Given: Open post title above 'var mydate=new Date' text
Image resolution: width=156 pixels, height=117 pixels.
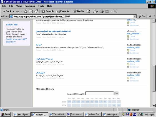Looking at the screenshot, I should click(x=39, y=45).
